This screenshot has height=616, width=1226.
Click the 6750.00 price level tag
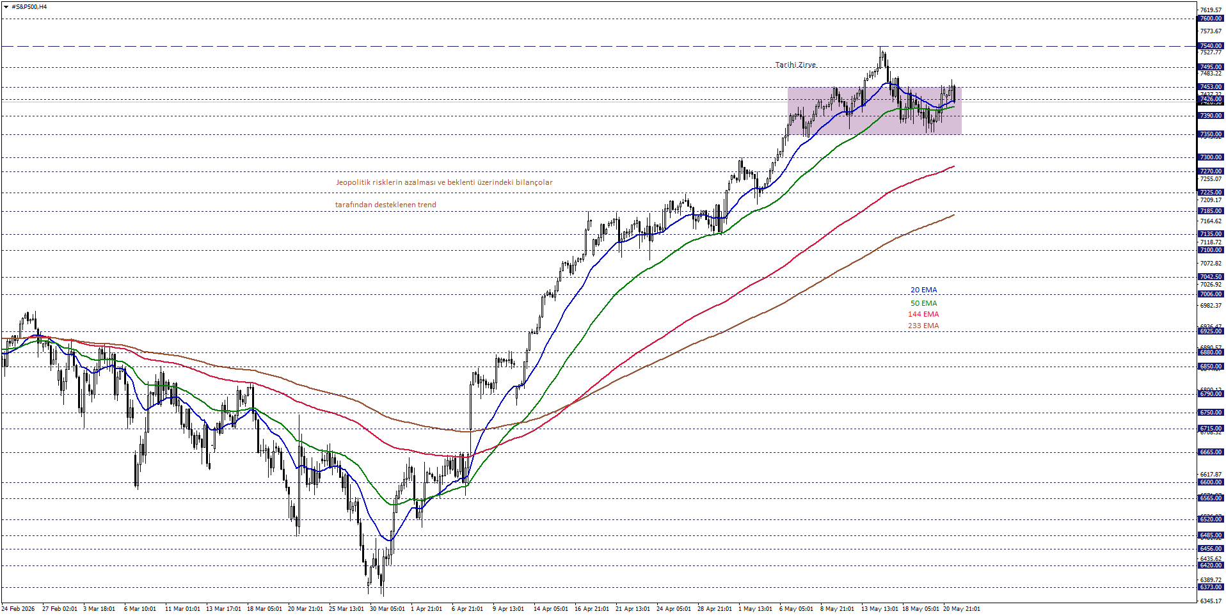point(1211,413)
